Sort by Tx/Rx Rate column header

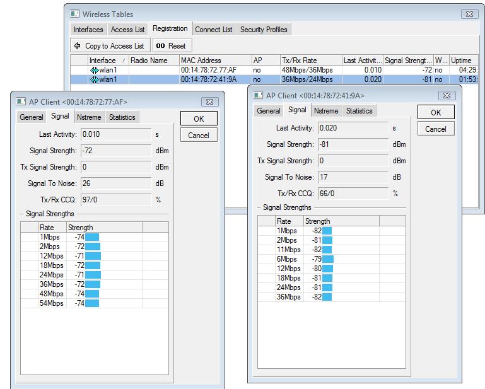311,61
